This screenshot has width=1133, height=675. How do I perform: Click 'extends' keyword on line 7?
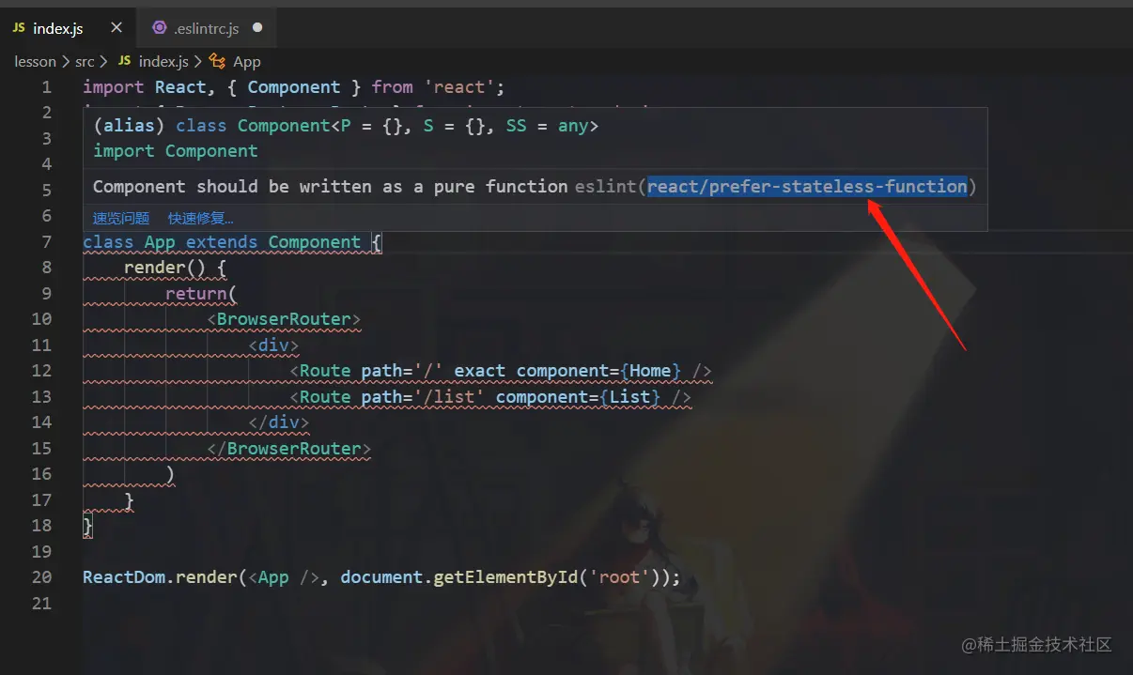[x=222, y=242]
